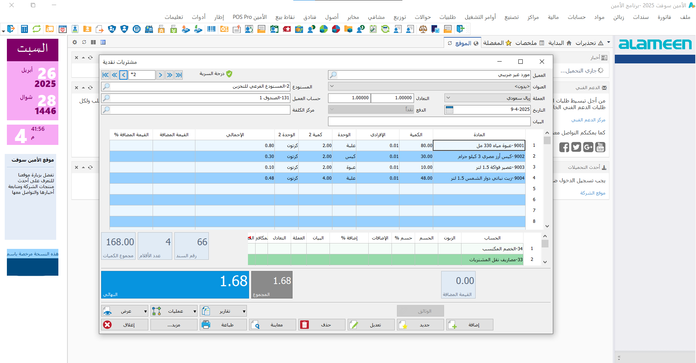The height and width of the screenshot is (363, 696).
Task: Click the طباعة button
Action: pos(223,325)
